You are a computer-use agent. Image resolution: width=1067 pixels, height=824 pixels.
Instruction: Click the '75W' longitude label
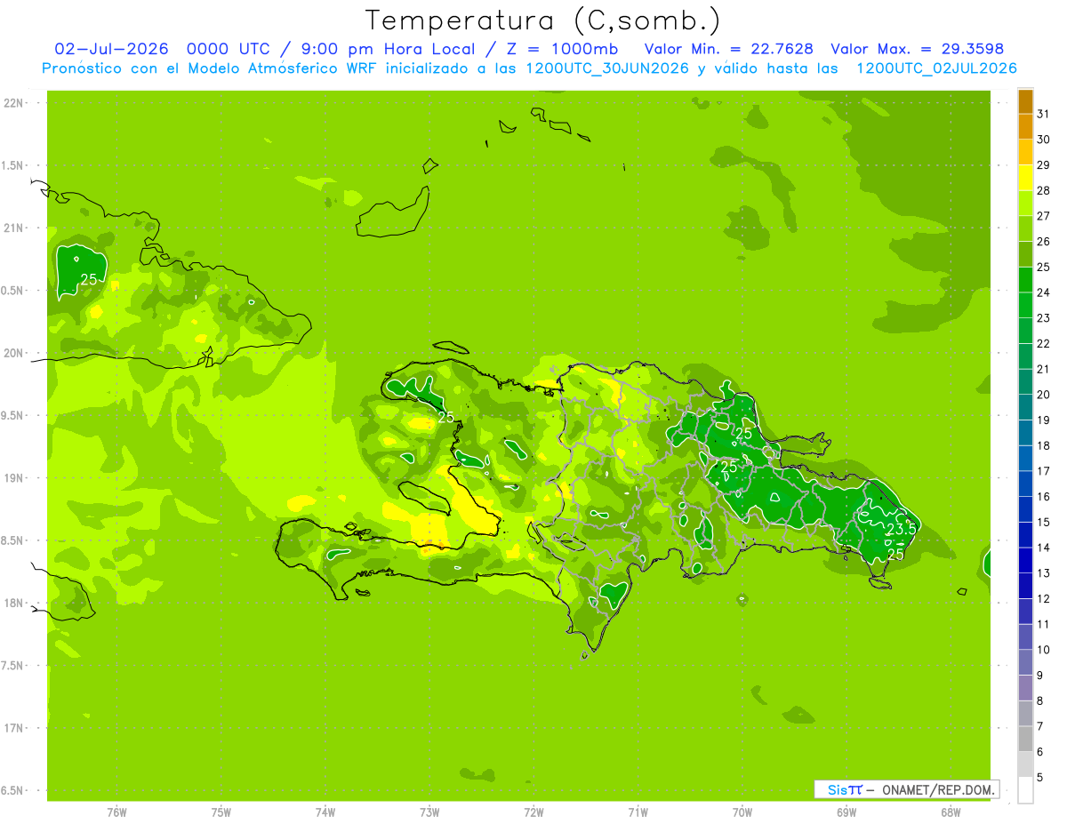point(221,812)
